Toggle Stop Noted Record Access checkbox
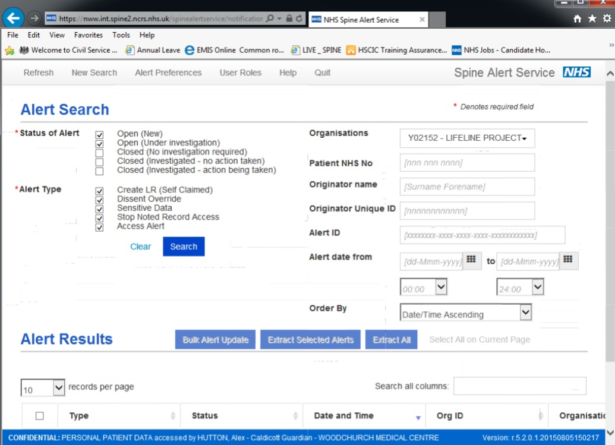Image resolution: width=615 pixels, height=445 pixels. click(100, 219)
